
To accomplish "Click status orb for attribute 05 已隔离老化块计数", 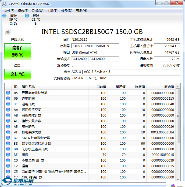I will [8, 93].
